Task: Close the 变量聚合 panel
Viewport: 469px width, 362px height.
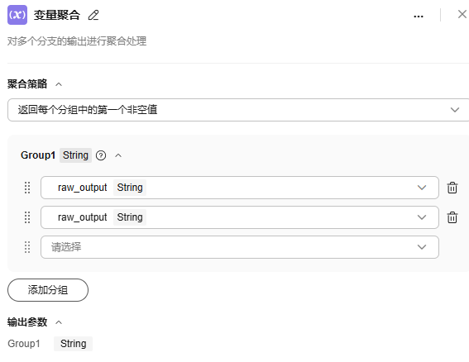Action: [x=462, y=14]
